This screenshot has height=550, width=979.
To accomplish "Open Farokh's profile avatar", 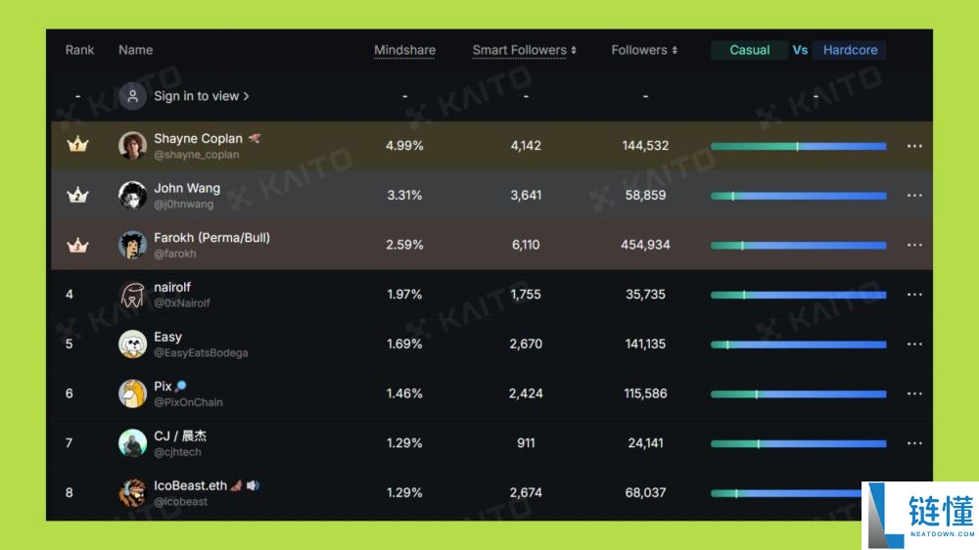I will click(x=132, y=245).
